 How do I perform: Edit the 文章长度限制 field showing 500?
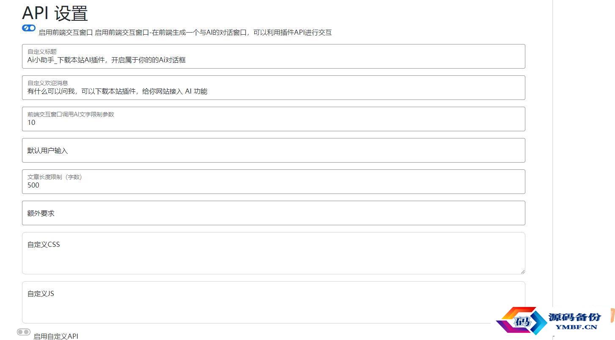click(273, 182)
